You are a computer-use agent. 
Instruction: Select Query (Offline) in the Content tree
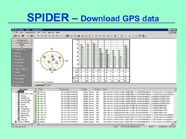point(24,122)
